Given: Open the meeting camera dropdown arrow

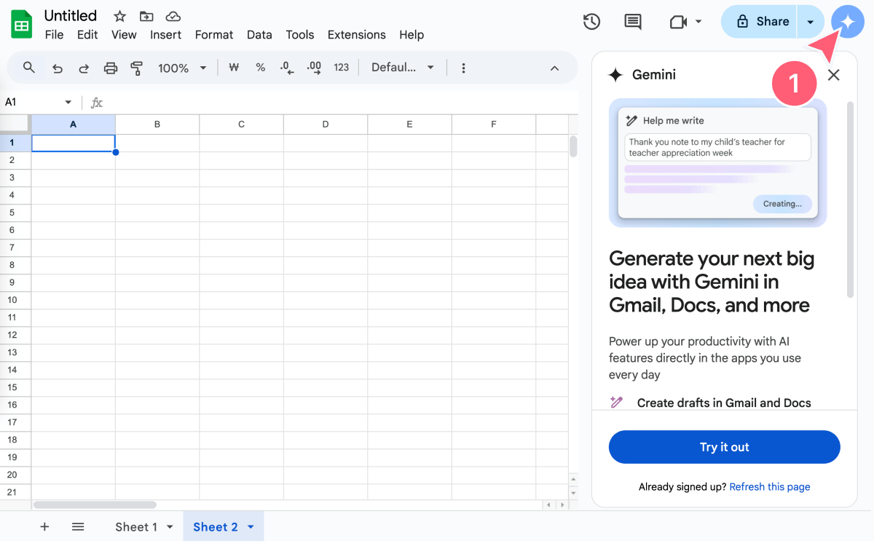Looking at the screenshot, I should pos(698,22).
